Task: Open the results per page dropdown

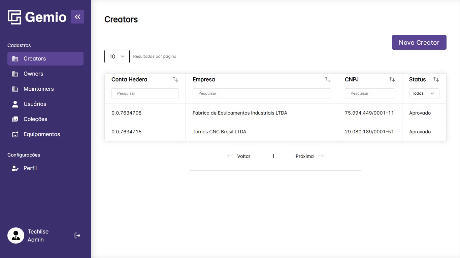Action: click(117, 56)
